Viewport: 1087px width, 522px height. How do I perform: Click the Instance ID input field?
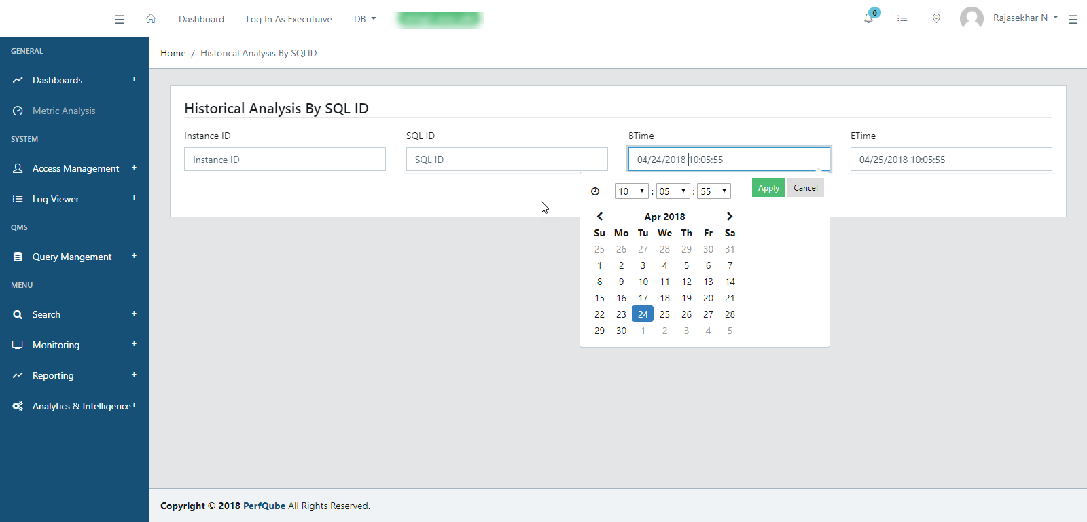(x=285, y=160)
